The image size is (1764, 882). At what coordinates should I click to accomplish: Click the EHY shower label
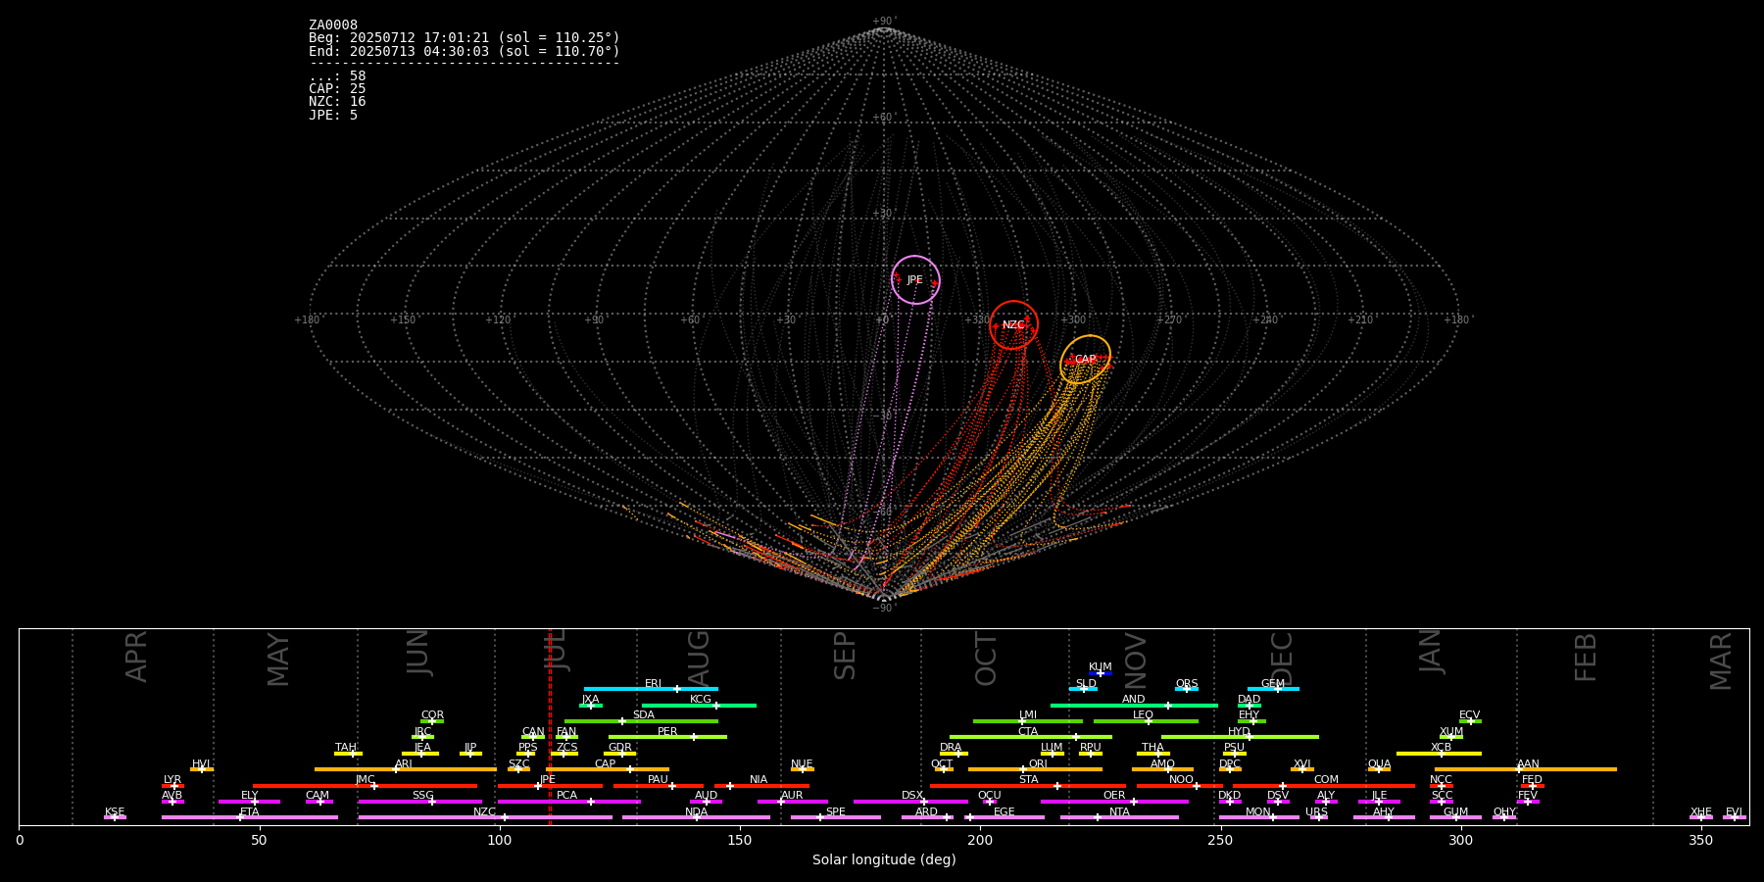(1249, 715)
